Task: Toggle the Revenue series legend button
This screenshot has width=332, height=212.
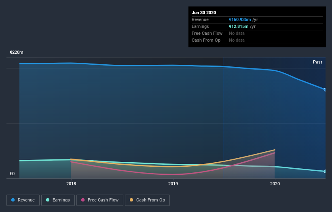Action: tap(23, 200)
